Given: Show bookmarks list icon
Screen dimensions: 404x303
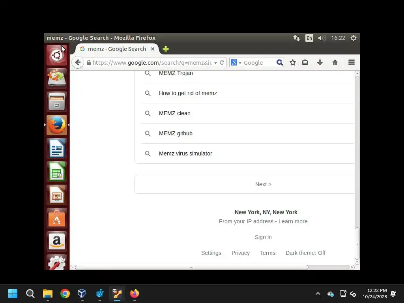Looking at the screenshot, I should 305,62.
